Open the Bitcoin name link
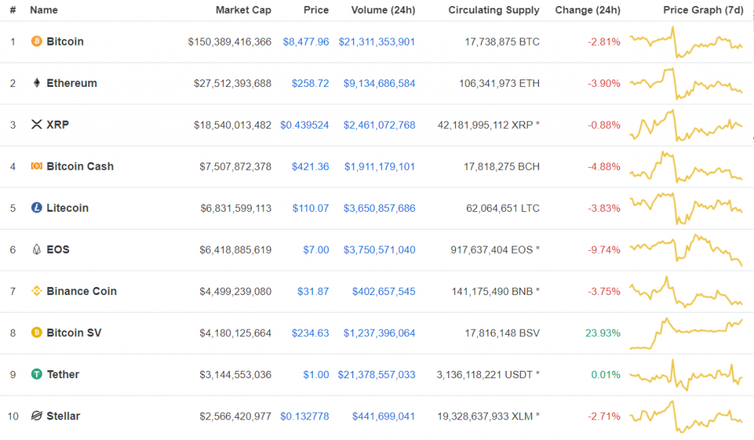Viewport: 754px width, 440px height. [65, 42]
